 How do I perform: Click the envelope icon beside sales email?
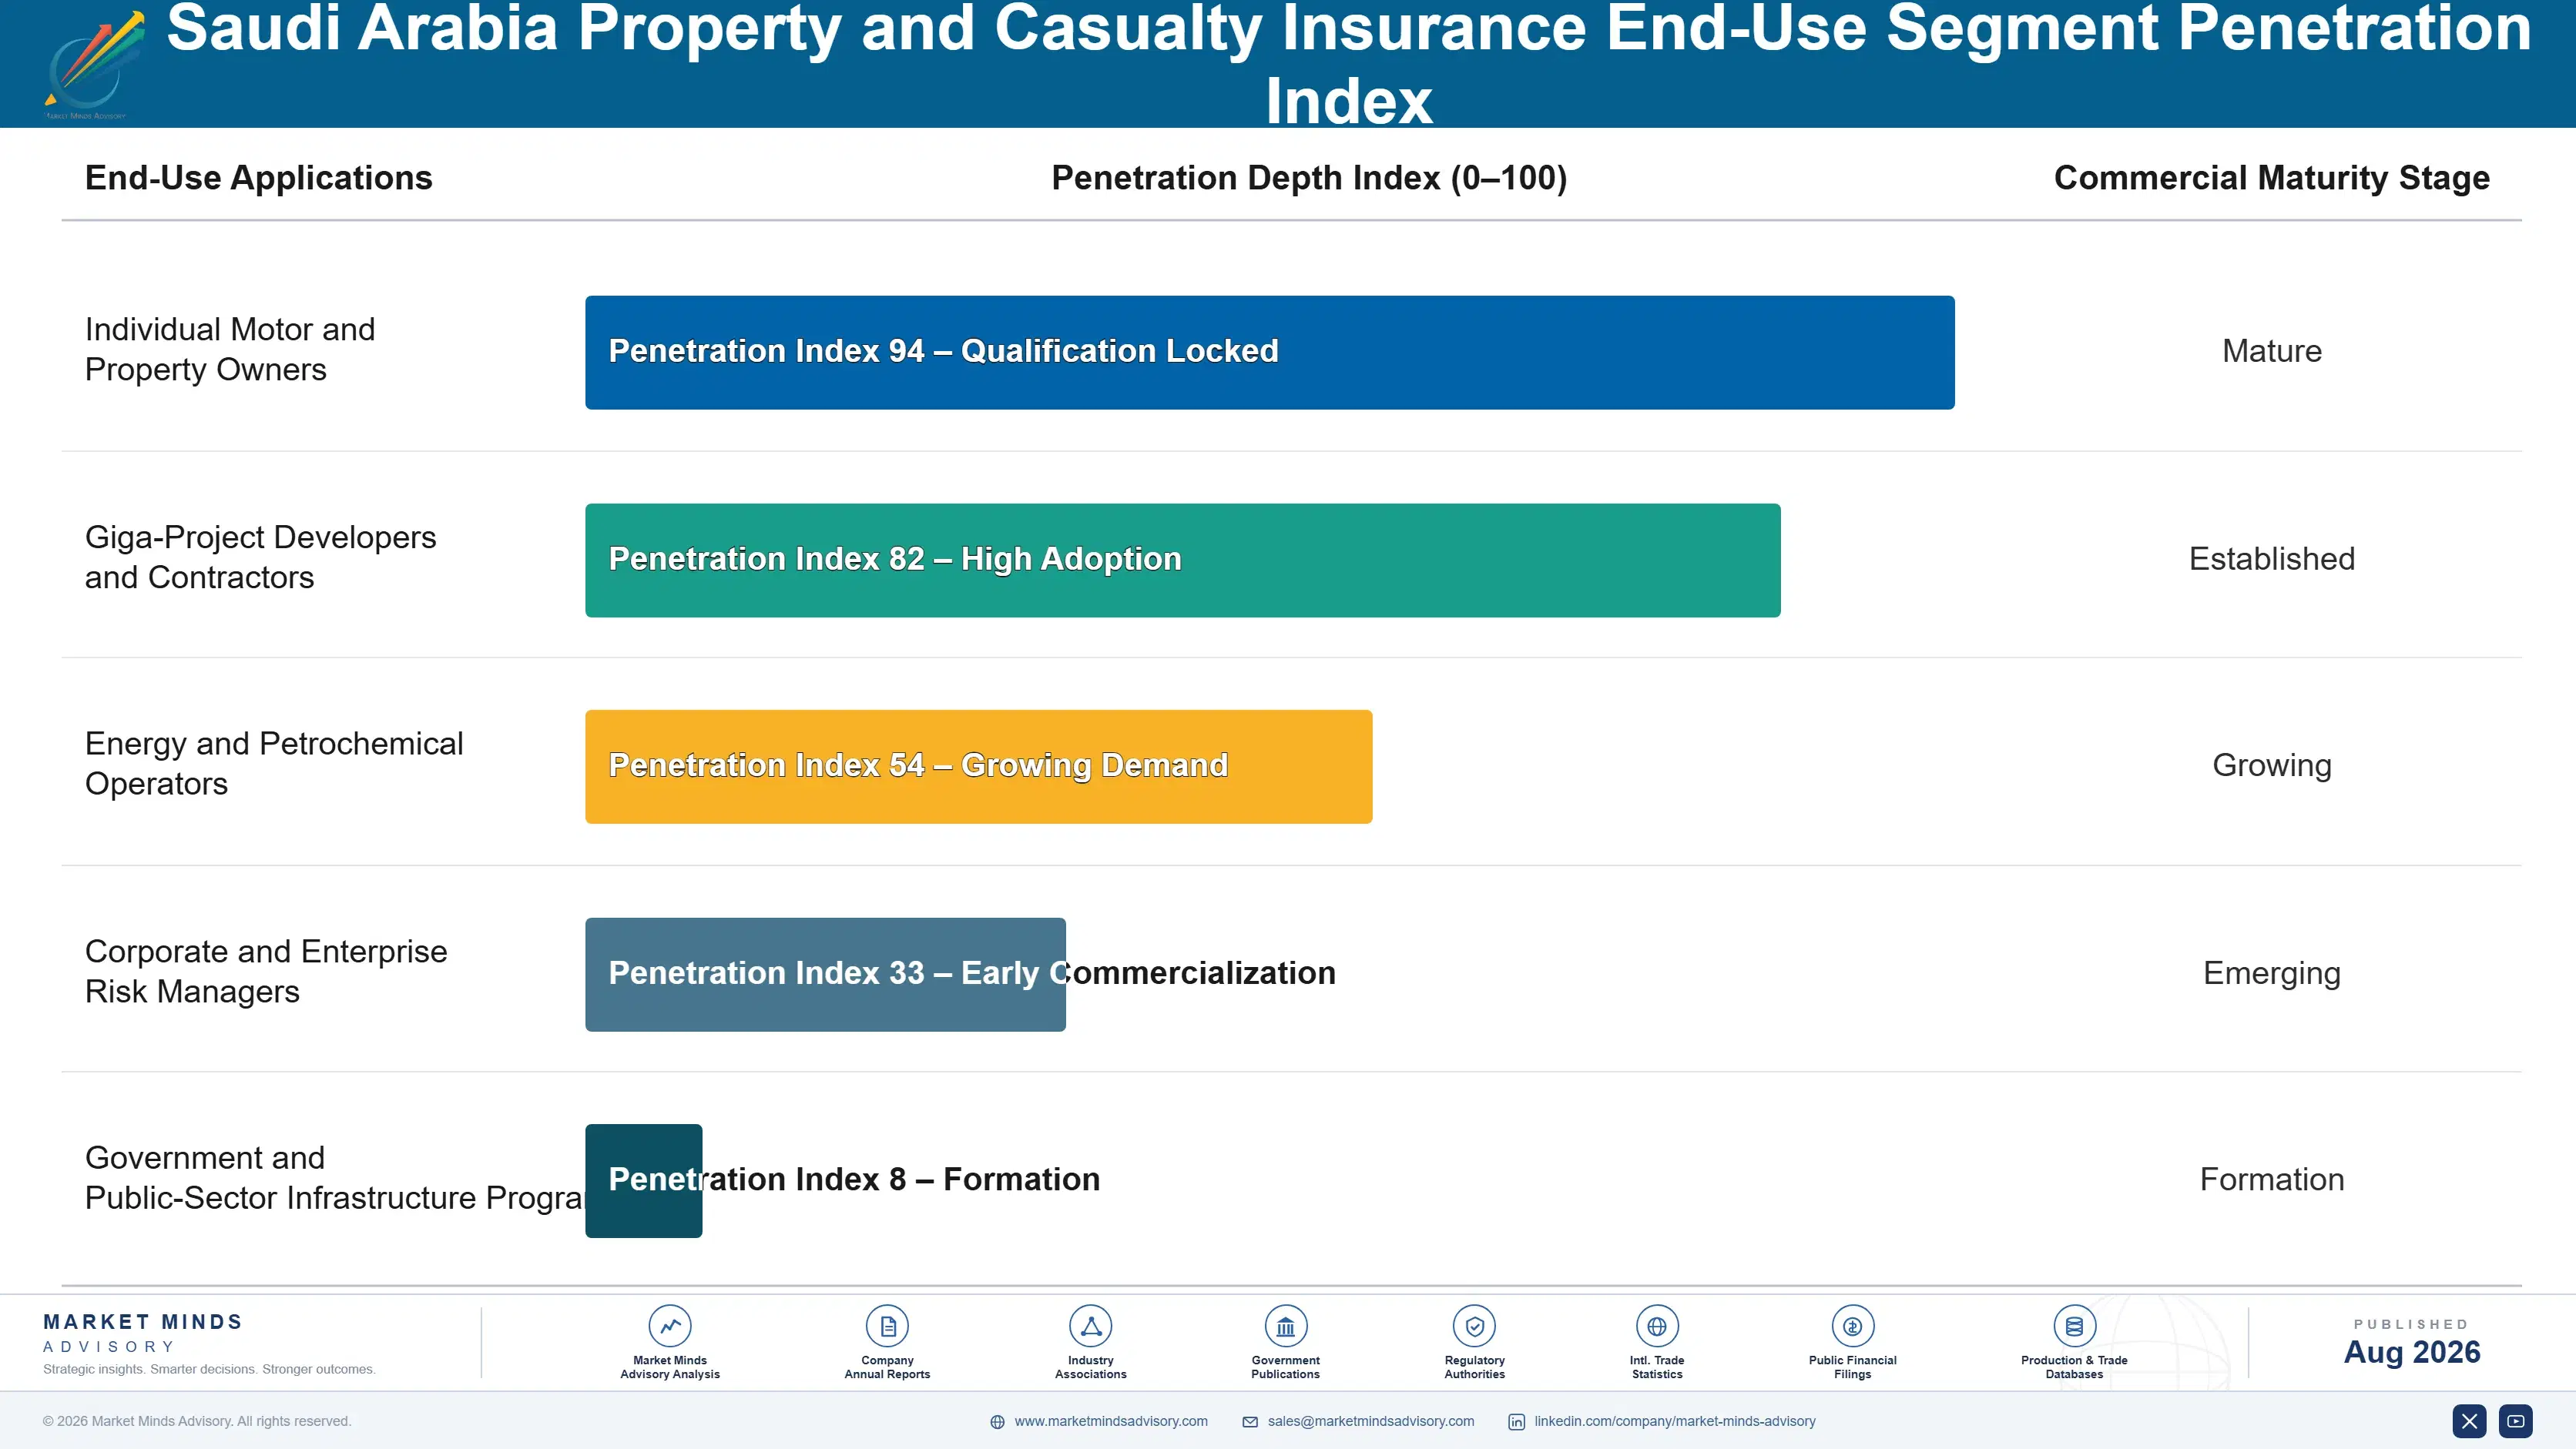click(x=1250, y=1422)
